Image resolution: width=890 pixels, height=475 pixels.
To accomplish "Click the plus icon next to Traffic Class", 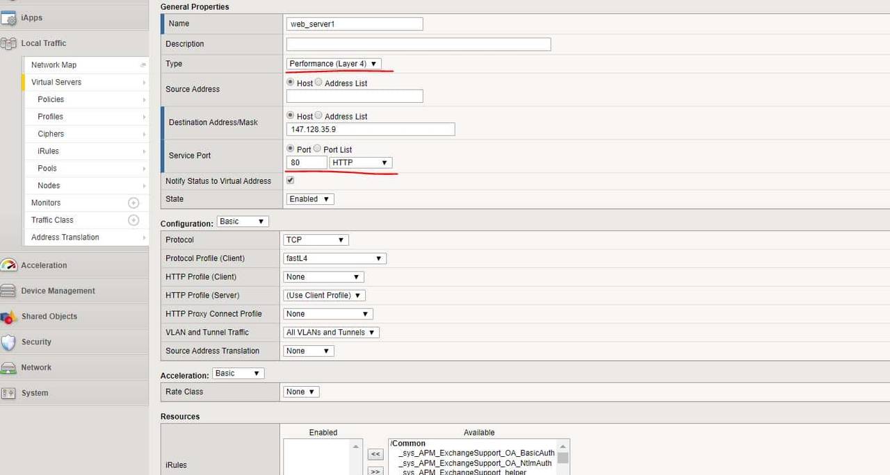I will (133, 220).
